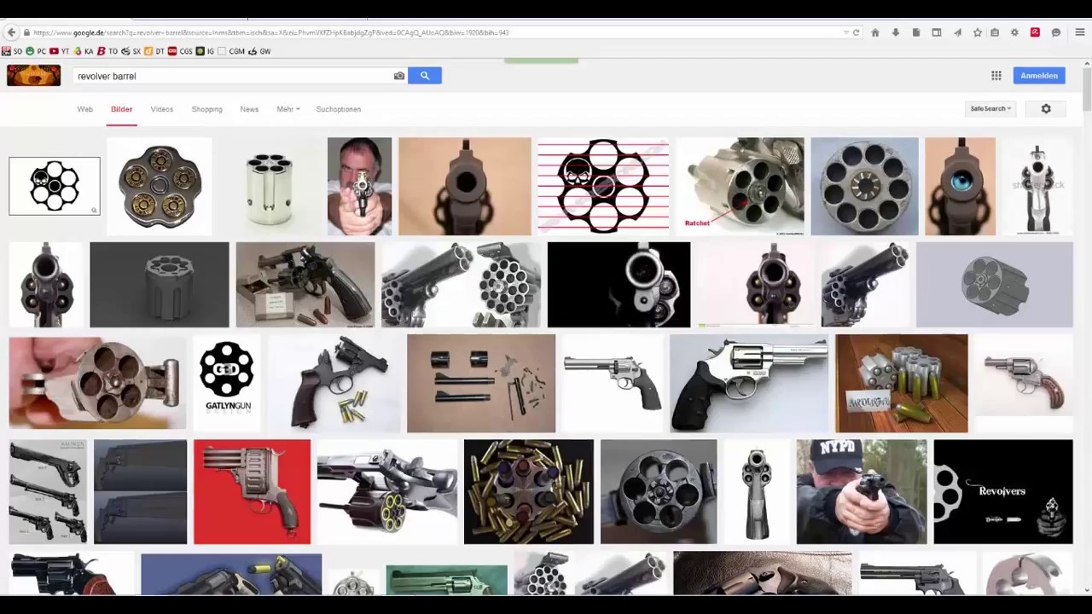Select the Bilder tab
The image size is (1092, 614).
click(x=121, y=109)
